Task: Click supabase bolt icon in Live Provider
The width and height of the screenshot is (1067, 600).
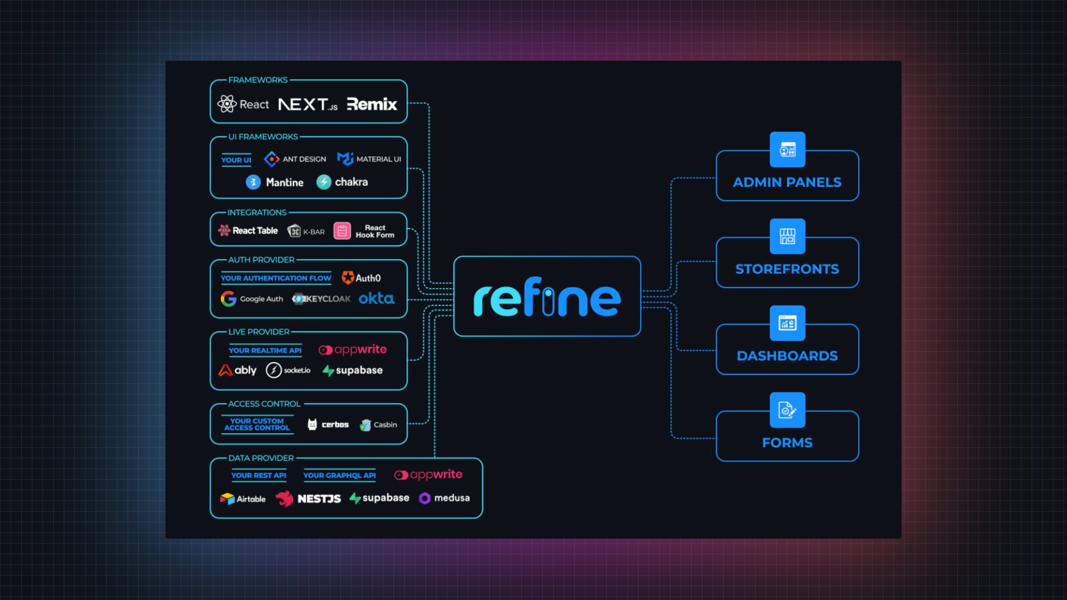Action: click(x=328, y=371)
